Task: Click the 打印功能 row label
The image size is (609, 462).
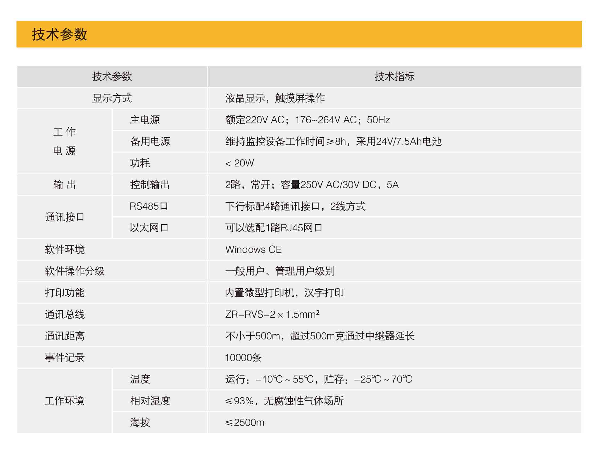Action: [x=65, y=293]
